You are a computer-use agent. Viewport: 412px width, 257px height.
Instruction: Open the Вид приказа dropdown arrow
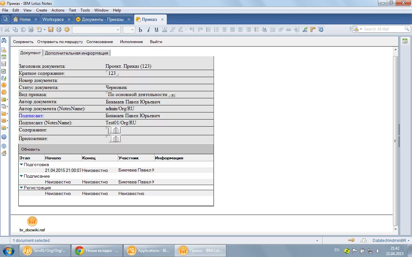coord(173,95)
